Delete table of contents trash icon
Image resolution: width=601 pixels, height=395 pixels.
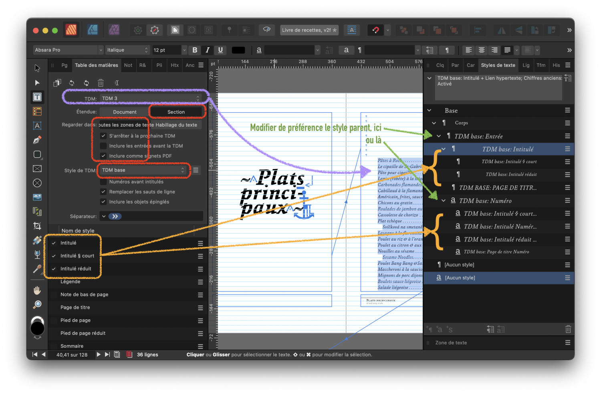[x=101, y=83]
